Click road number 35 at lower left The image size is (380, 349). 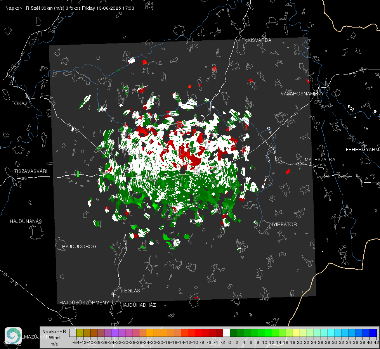pyautogui.click(x=5, y=275)
